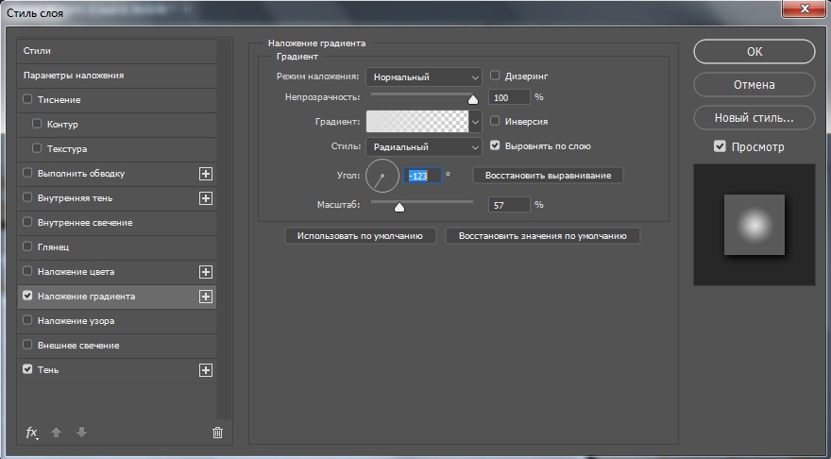This screenshot has height=459, width=831.
Task: Open the Стиль Радиальный dropdown
Action: (x=424, y=146)
